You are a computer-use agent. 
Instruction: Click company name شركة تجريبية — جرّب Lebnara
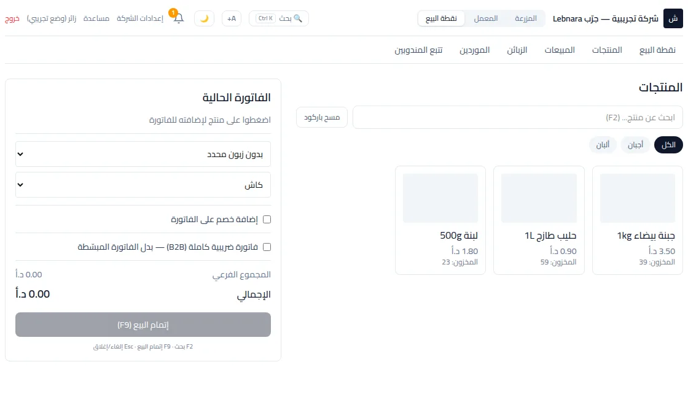[606, 18]
